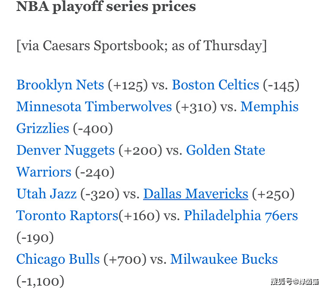Open the Golden State Warriors link

coord(226,150)
